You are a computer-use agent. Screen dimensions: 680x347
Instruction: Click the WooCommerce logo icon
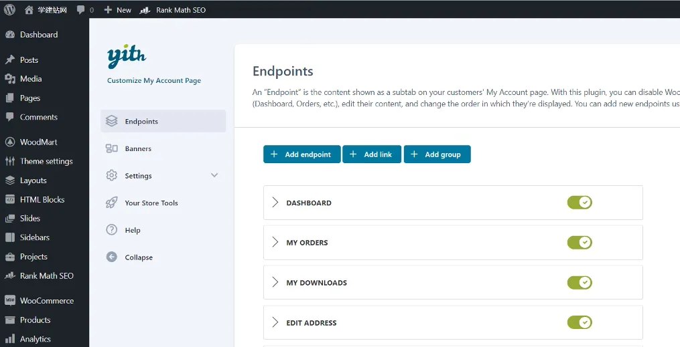[x=10, y=300]
